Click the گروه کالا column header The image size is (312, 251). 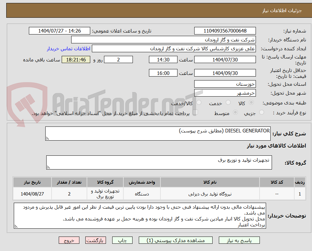click(x=105, y=182)
